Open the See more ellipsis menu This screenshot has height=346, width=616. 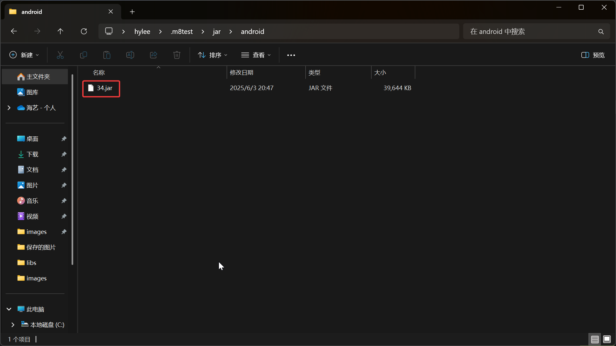click(x=291, y=55)
